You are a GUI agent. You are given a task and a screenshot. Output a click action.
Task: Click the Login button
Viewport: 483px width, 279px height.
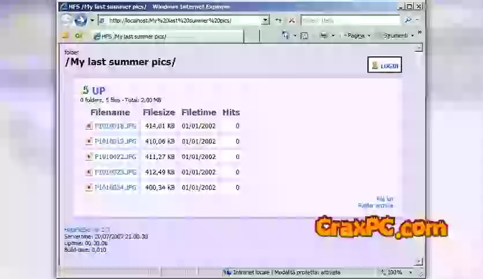coord(384,65)
